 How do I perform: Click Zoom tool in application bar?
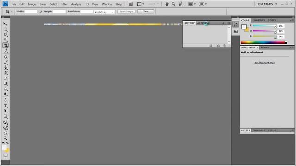[x=173, y=4]
